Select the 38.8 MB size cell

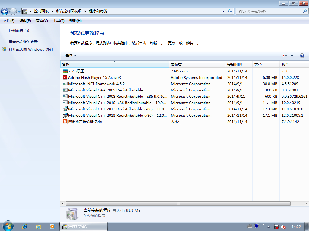point(270,84)
